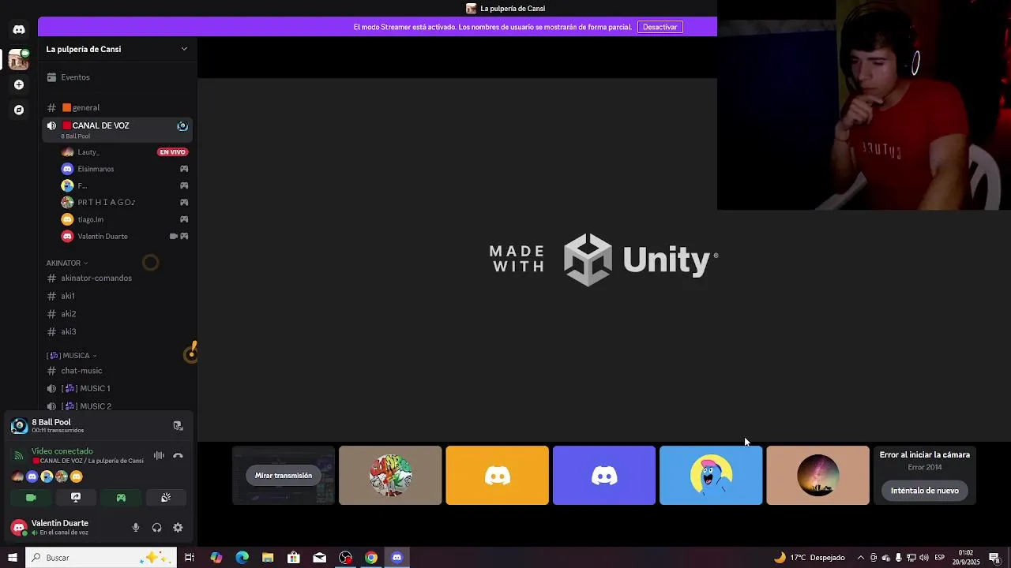Toggle camera with the green video button
This screenshot has width=1011, height=568.
pyautogui.click(x=31, y=498)
